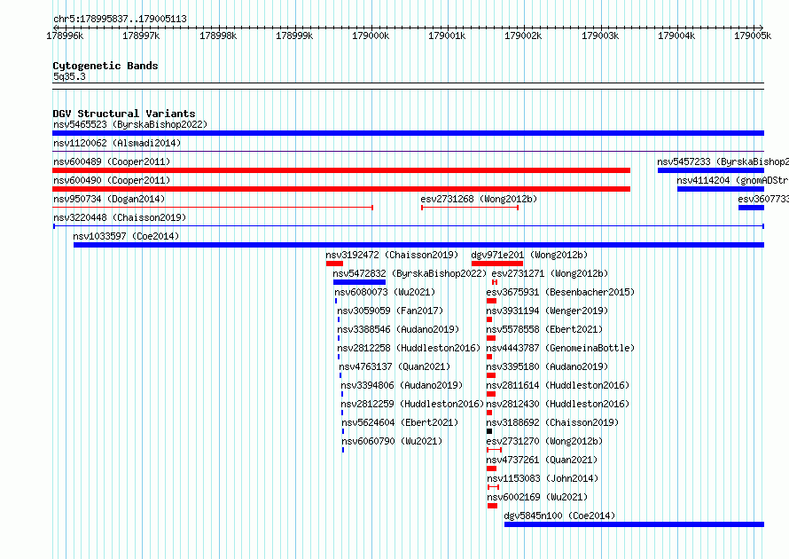The width and height of the screenshot is (789, 559).
Task: Click nsv4737261 (Quan2021) label
Action: click(542, 460)
